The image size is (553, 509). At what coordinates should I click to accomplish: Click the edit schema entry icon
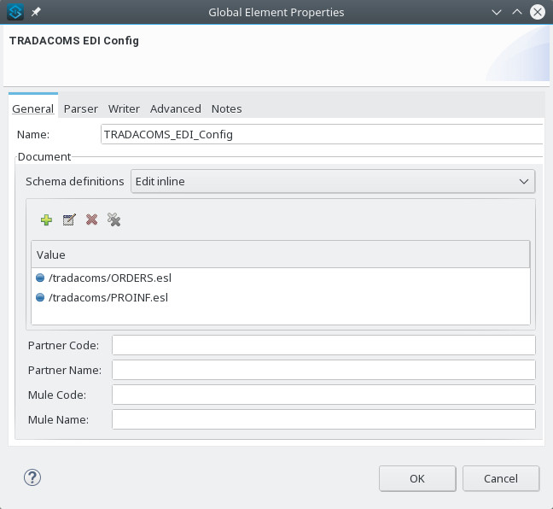(69, 220)
